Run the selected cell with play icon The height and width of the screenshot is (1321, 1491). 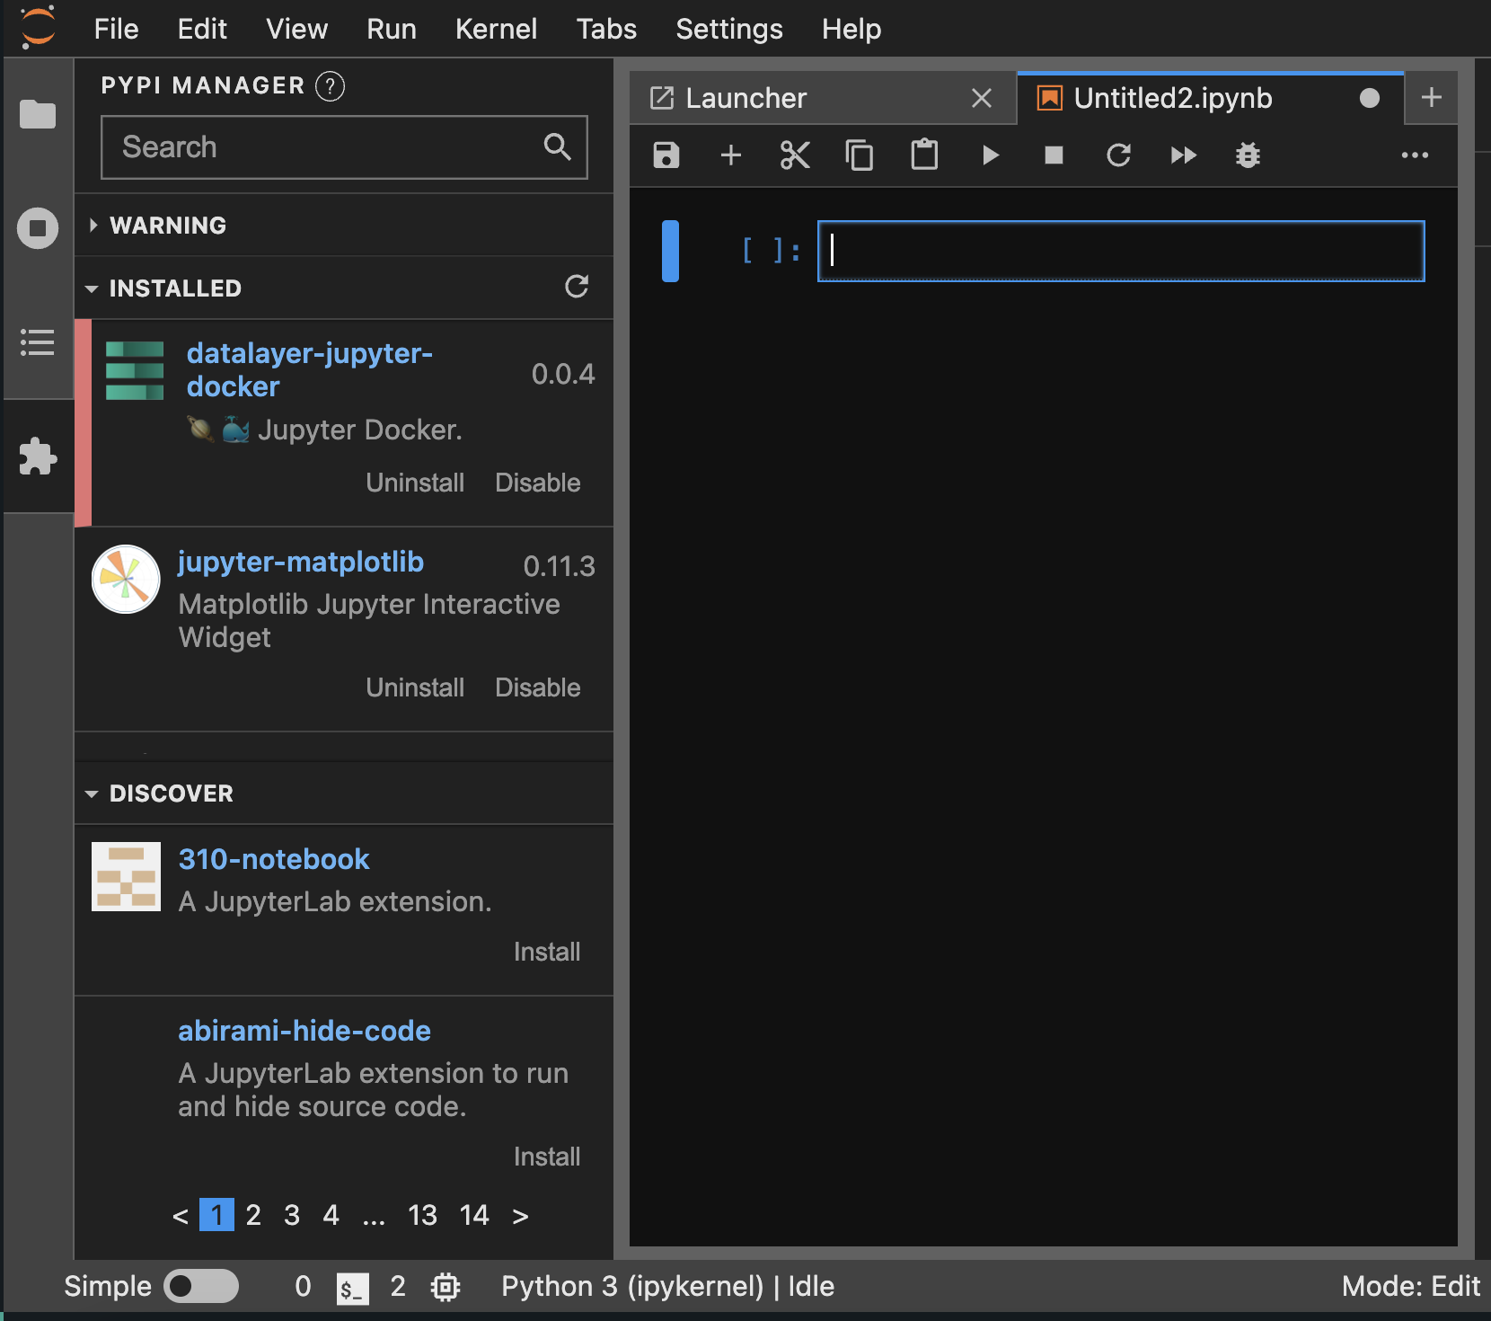click(990, 155)
